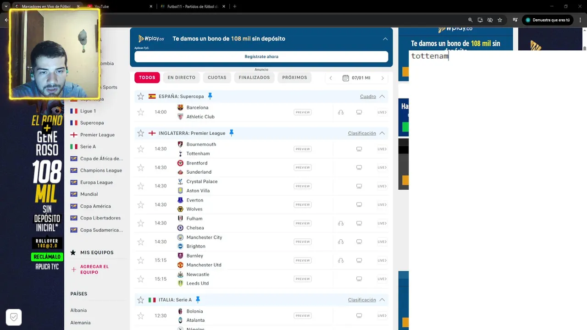Viewport: 587px width, 330px height.
Task: Favorite Manchester City vs Brighton match
Action: click(141, 242)
